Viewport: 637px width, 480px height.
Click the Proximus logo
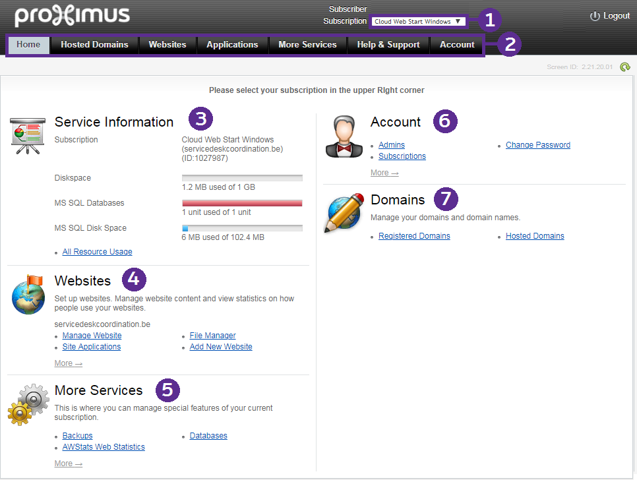click(x=72, y=15)
